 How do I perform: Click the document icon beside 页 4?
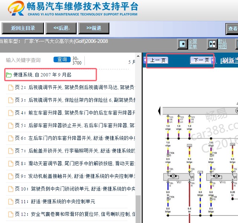11,113
